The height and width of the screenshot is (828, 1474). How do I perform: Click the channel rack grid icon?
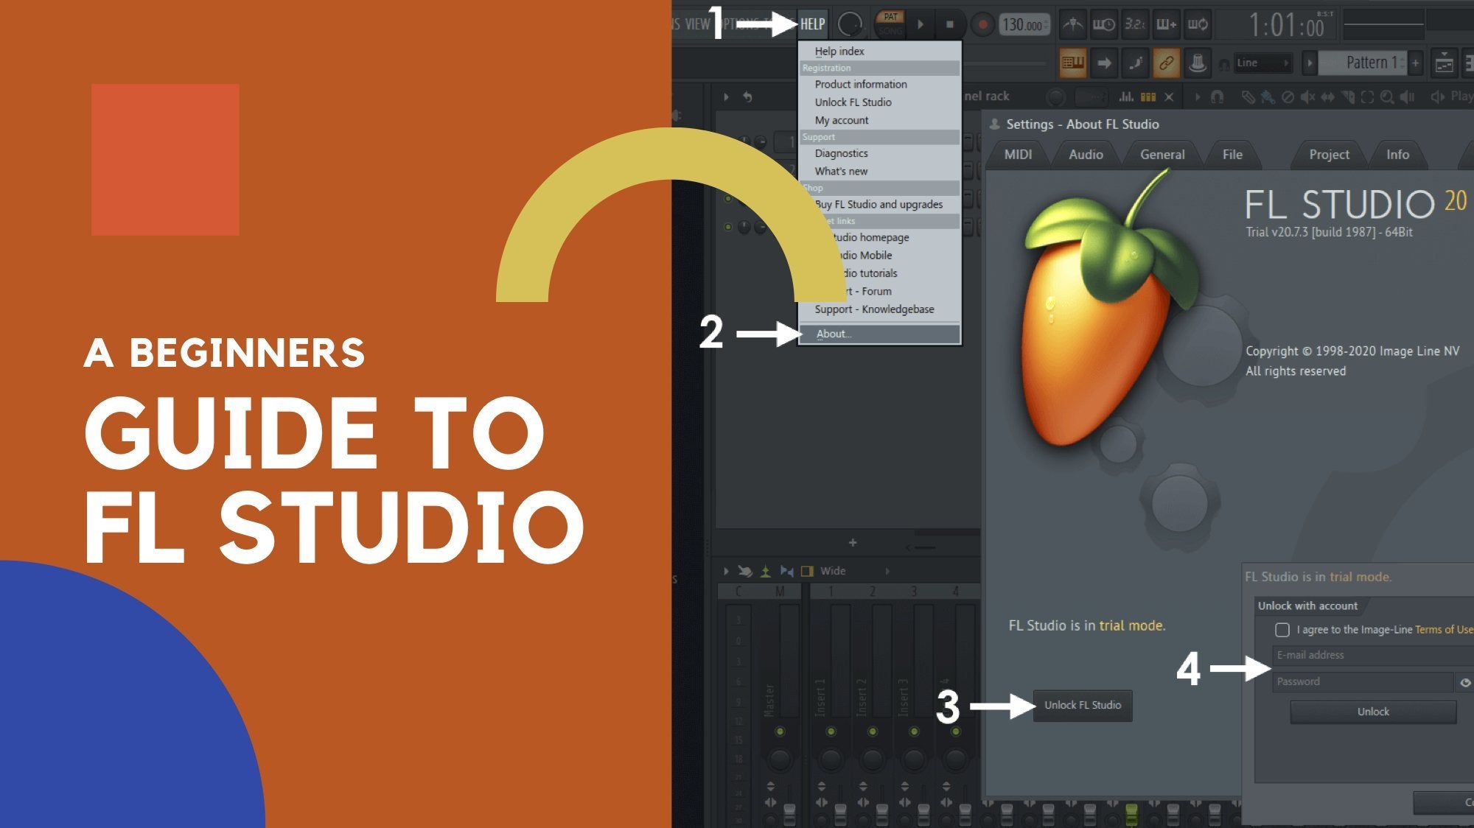1148,97
